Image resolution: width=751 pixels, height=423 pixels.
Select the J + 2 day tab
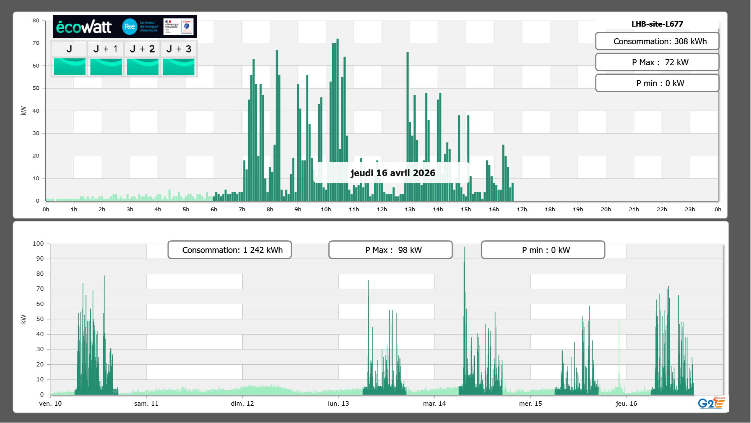(142, 49)
